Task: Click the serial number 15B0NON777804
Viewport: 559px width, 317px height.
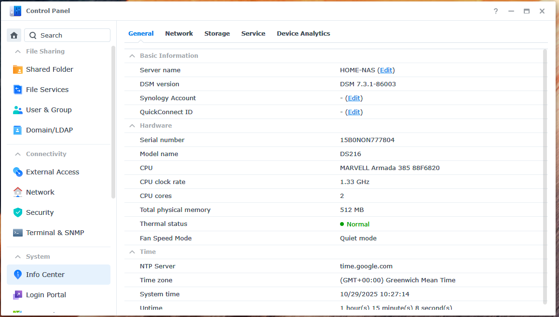Action: 367,140
